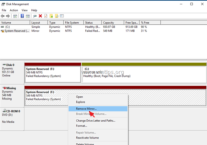207x145 pixels.
Task: Click the Forward arrow toolbar icon
Action: [8, 16]
